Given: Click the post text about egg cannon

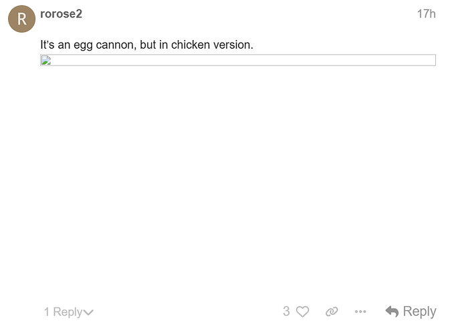Looking at the screenshot, I should tap(147, 45).
